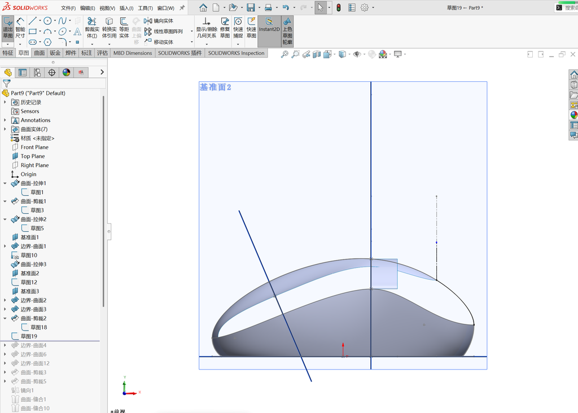The height and width of the screenshot is (413, 578).
Task: Toggle the Select arrow tool
Action: 321,7
